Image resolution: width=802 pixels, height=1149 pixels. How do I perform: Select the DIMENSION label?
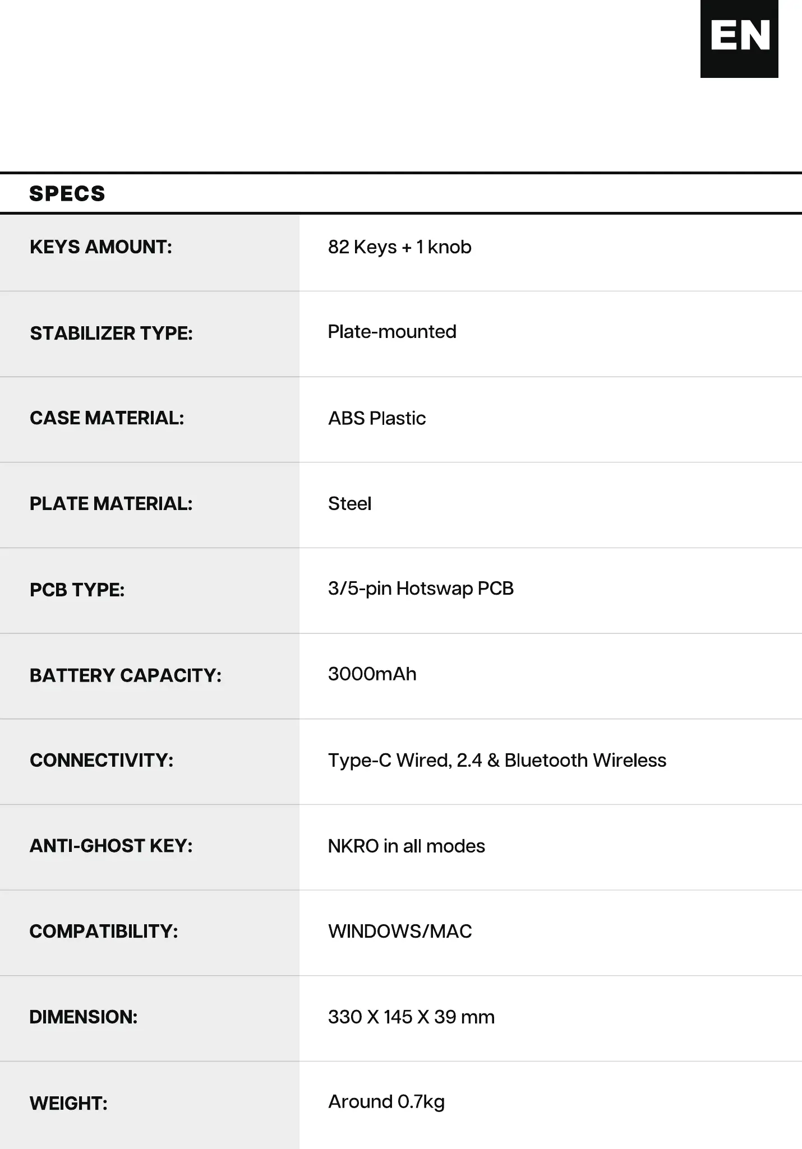coord(84,1017)
